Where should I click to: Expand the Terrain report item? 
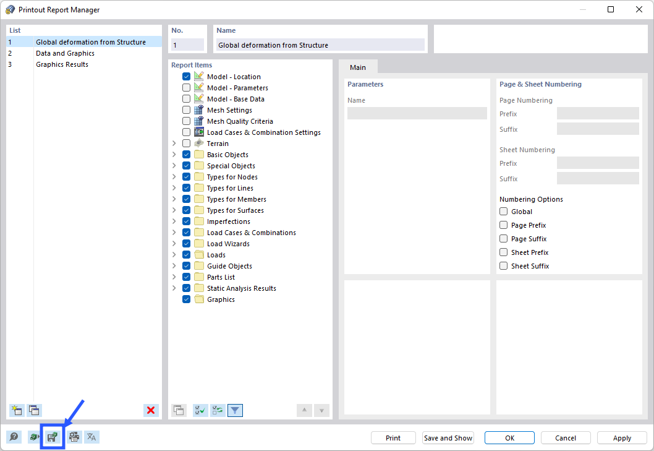pyautogui.click(x=175, y=143)
